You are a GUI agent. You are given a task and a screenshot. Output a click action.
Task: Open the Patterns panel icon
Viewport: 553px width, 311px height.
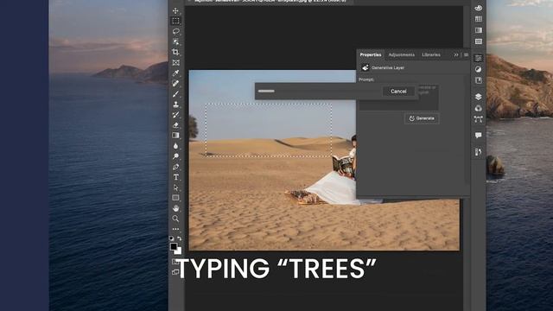click(x=478, y=41)
